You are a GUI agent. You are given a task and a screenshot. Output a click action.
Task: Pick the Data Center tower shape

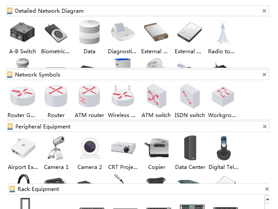[190, 148]
